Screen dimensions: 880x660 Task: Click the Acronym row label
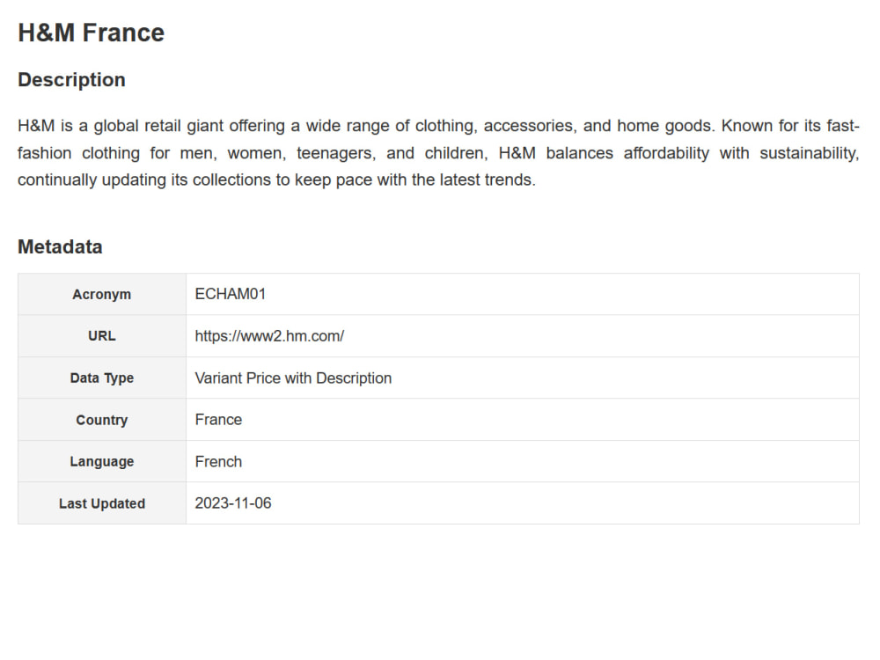click(101, 294)
